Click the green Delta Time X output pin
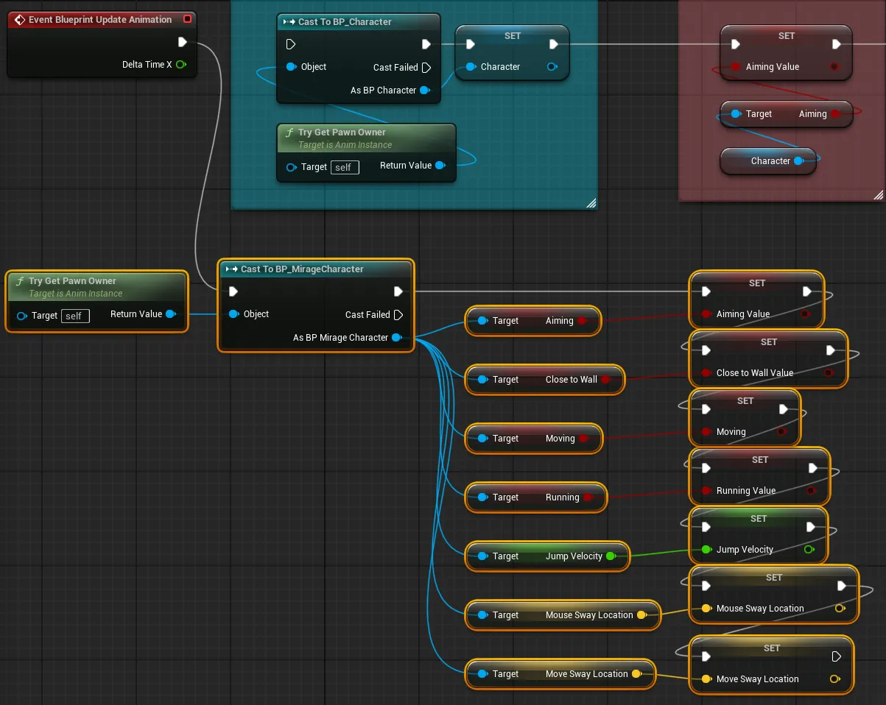The height and width of the screenshot is (705, 886). [181, 65]
